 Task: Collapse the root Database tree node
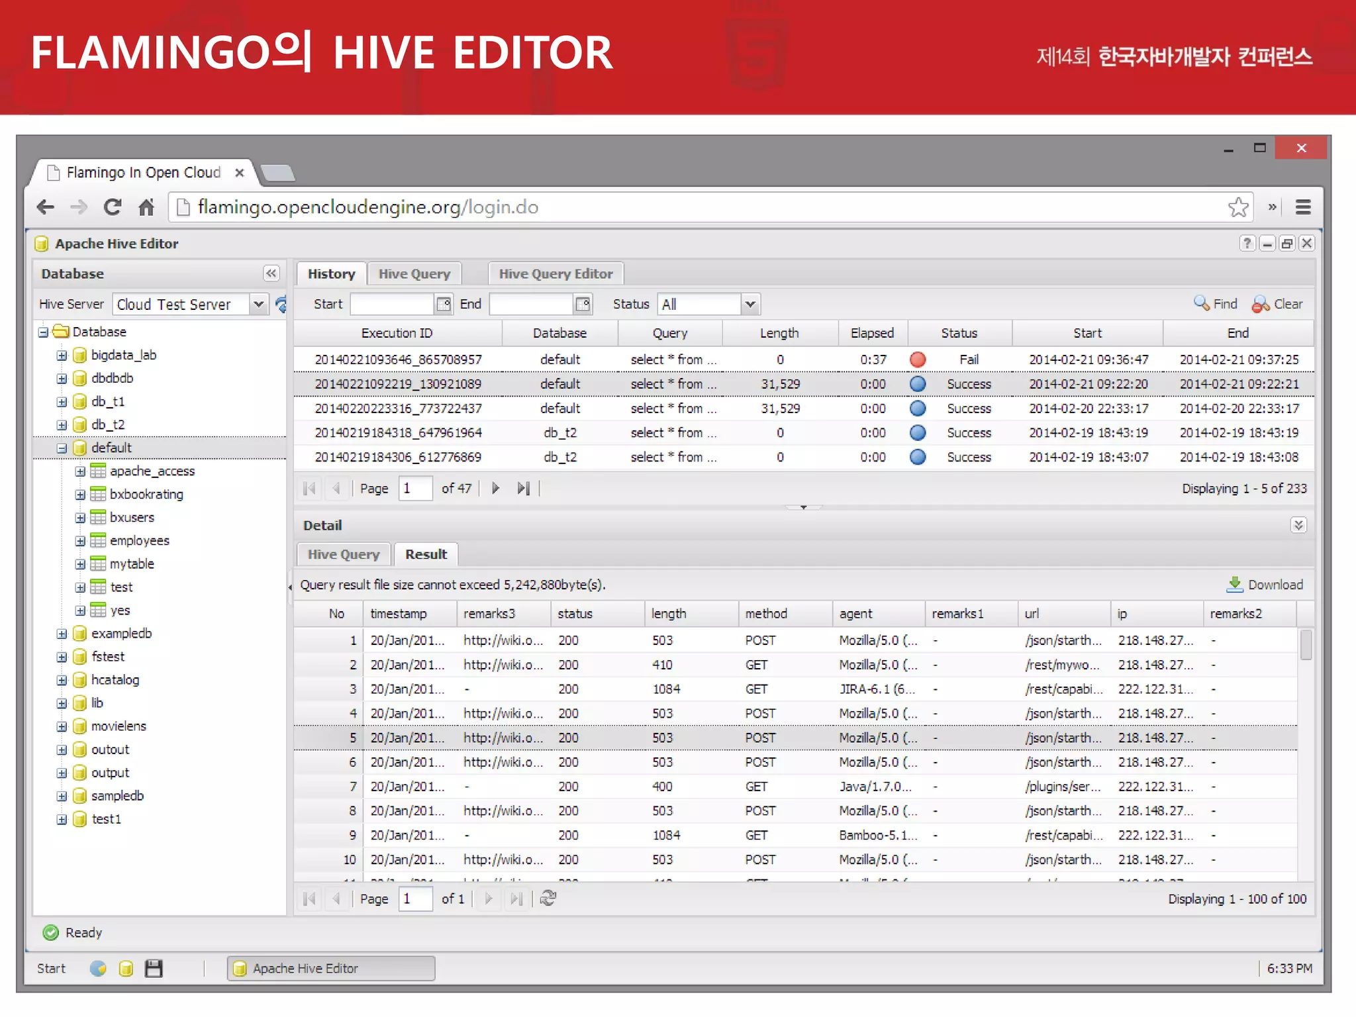43,332
